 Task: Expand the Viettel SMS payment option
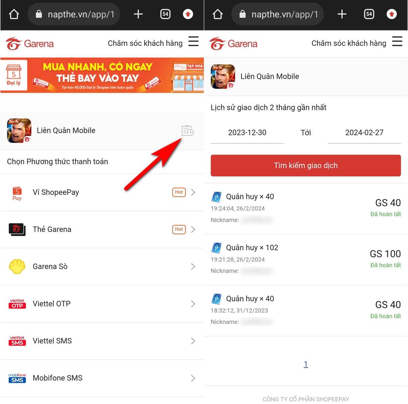[x=193, y=341]
